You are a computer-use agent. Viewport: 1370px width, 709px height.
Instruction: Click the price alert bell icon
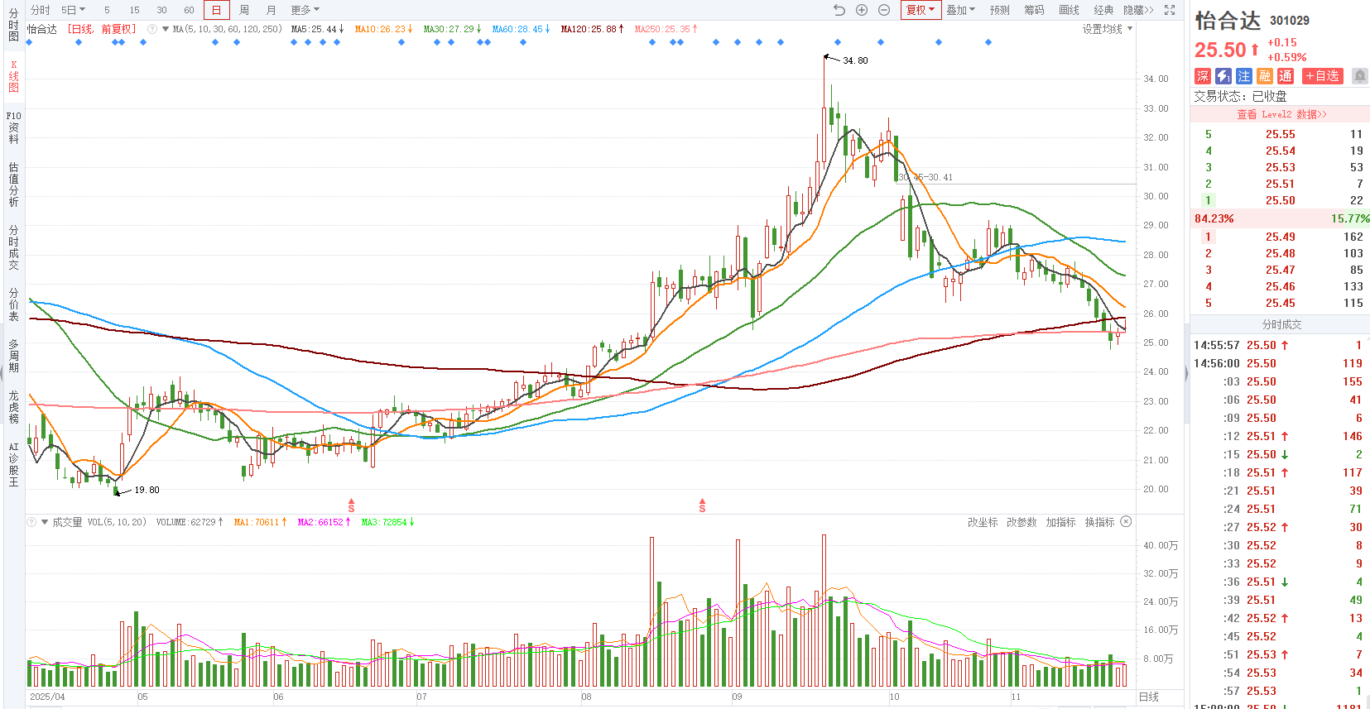click(1359, 76)
